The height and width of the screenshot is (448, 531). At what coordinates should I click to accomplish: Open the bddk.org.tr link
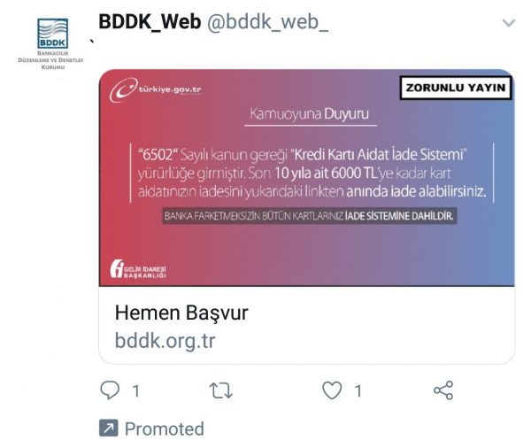[x=165, y=341]
